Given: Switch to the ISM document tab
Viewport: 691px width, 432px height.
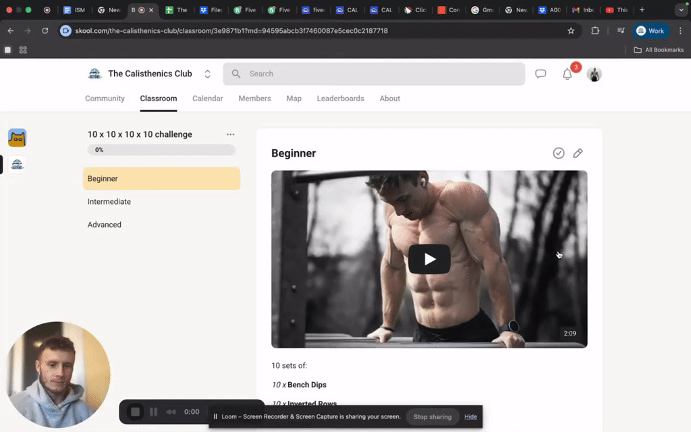Looking at the screenshot, I should (x=74, y=9).
